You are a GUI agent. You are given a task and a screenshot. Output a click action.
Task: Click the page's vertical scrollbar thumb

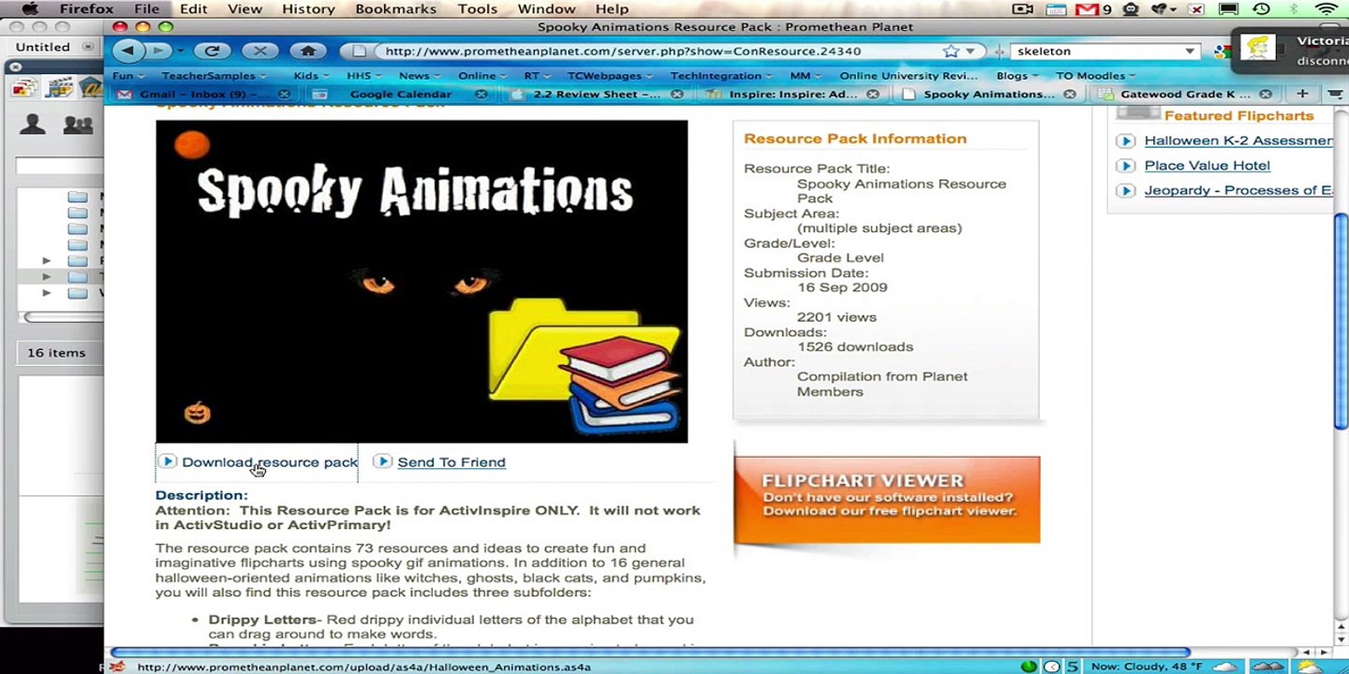tap(1341, 321)
